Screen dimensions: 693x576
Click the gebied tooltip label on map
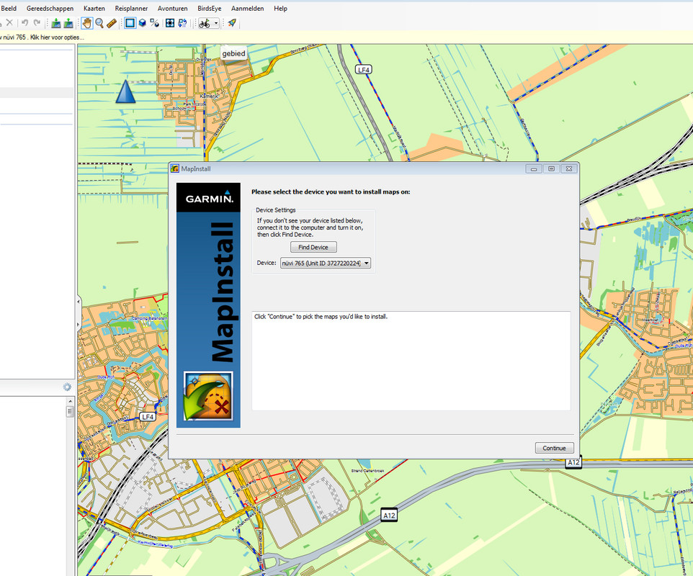tap(233, 53)
